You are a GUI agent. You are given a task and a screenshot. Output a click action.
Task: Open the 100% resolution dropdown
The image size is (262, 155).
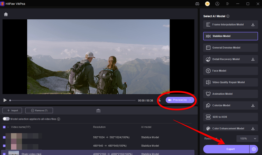pyautogui.click(x=247, y=138)
